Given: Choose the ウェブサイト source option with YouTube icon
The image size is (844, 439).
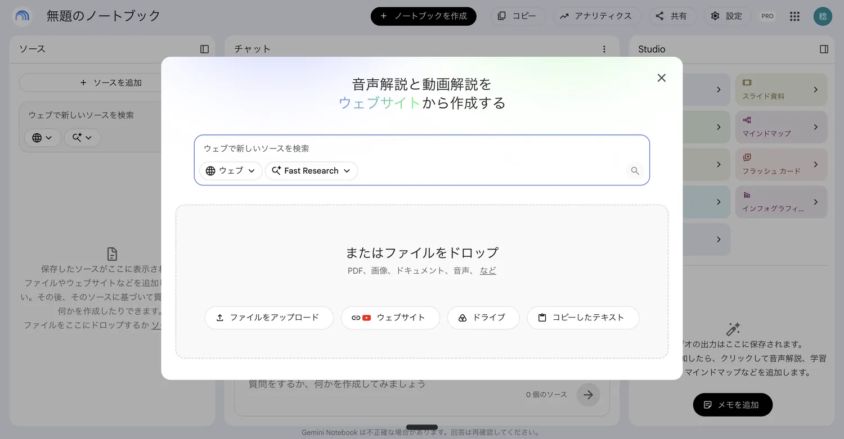Looking at the screenshot, I should pyautogui.click(x=390, y=318).
